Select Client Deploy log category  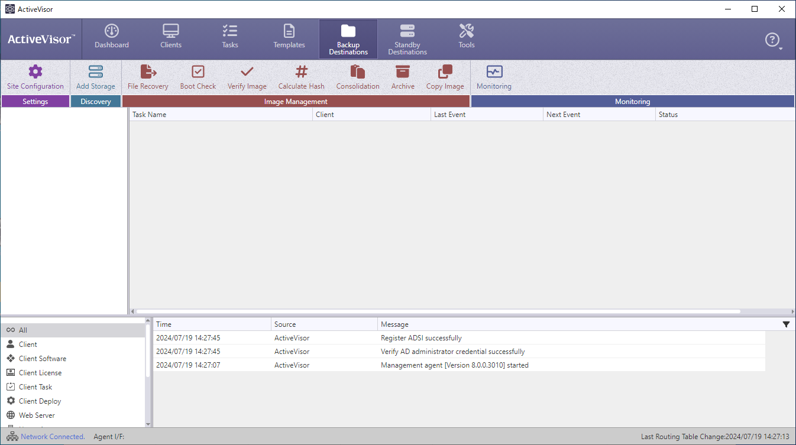point(73,401)
